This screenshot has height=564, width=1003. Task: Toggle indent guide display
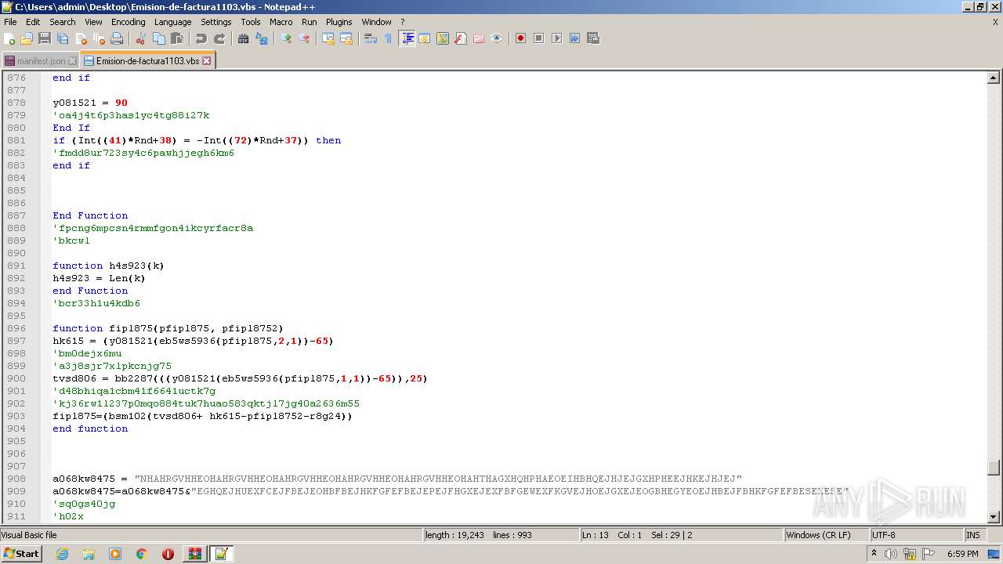[407, 38]
